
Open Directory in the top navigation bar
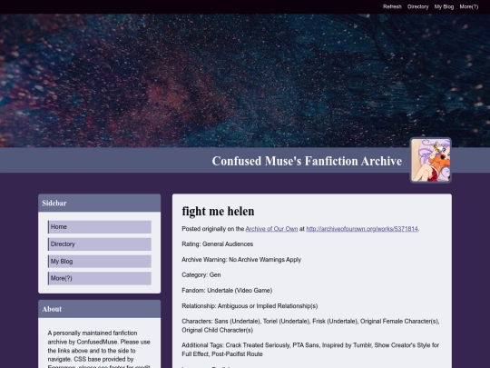pos(417,6)
